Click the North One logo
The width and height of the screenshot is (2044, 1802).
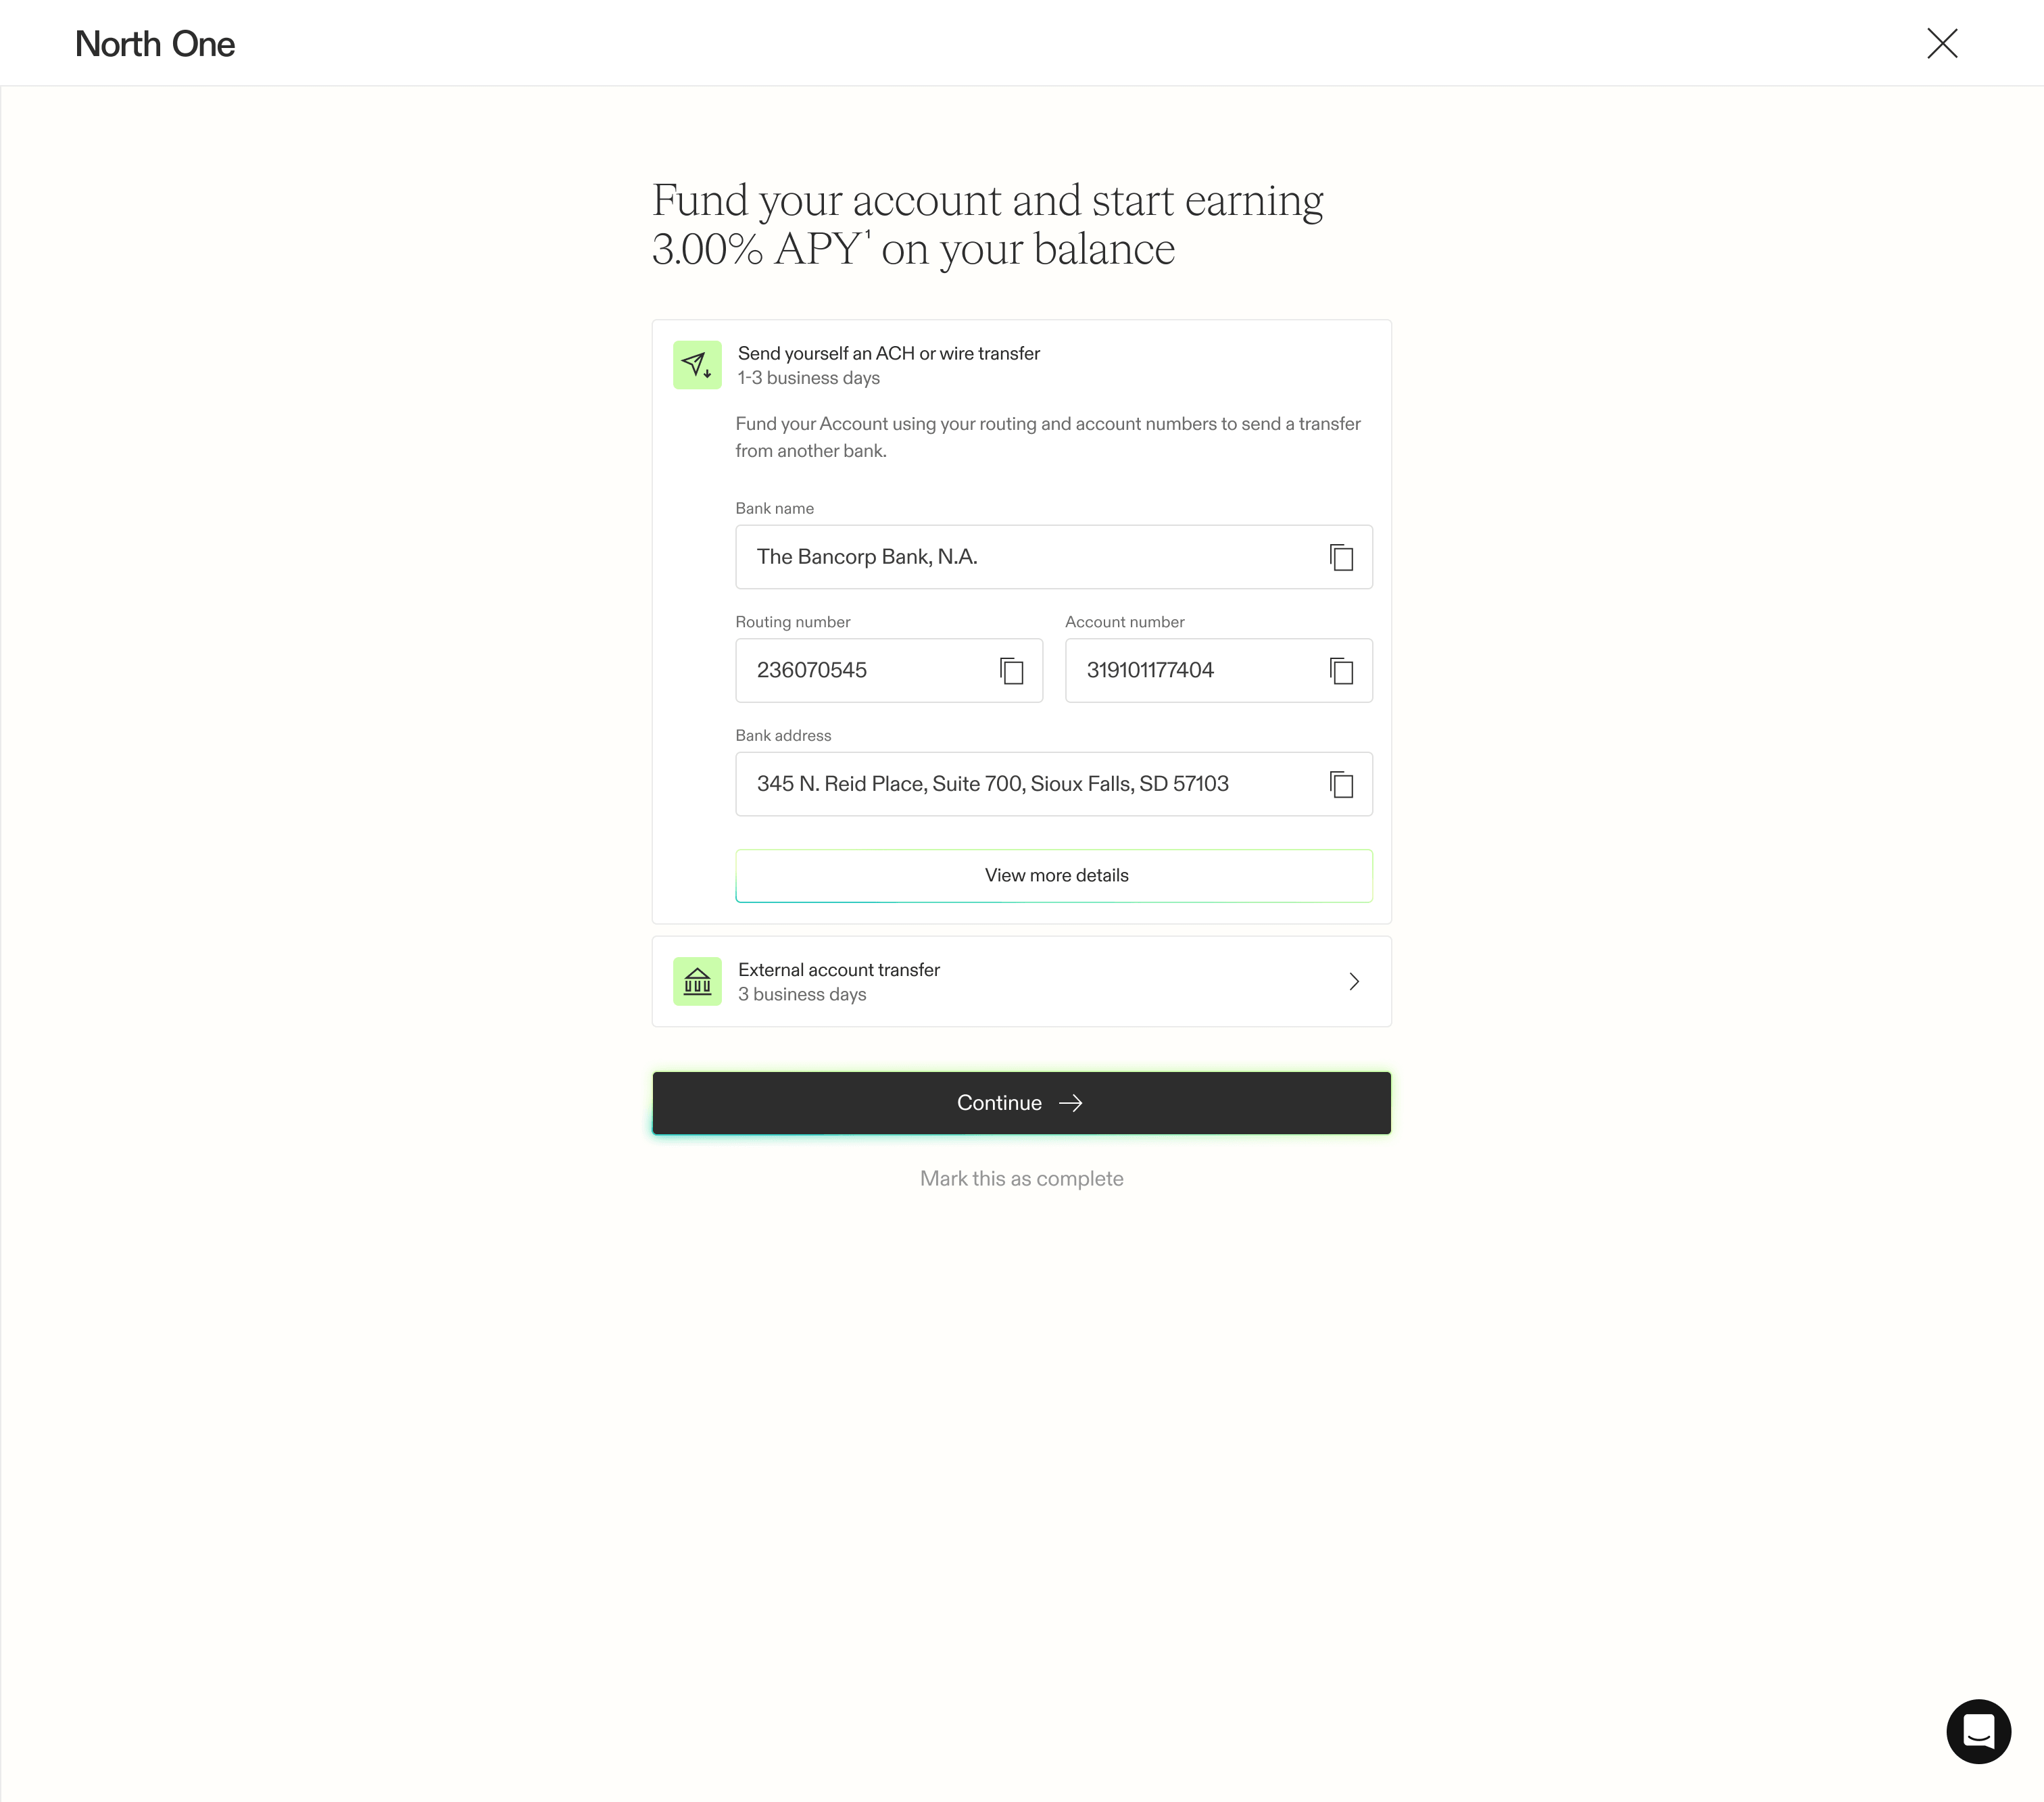(x=155, y=44)
